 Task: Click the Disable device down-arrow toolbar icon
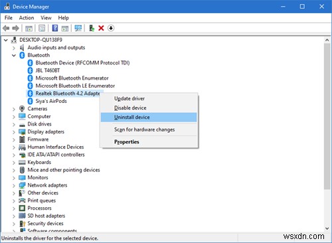[x=111, y=28]
